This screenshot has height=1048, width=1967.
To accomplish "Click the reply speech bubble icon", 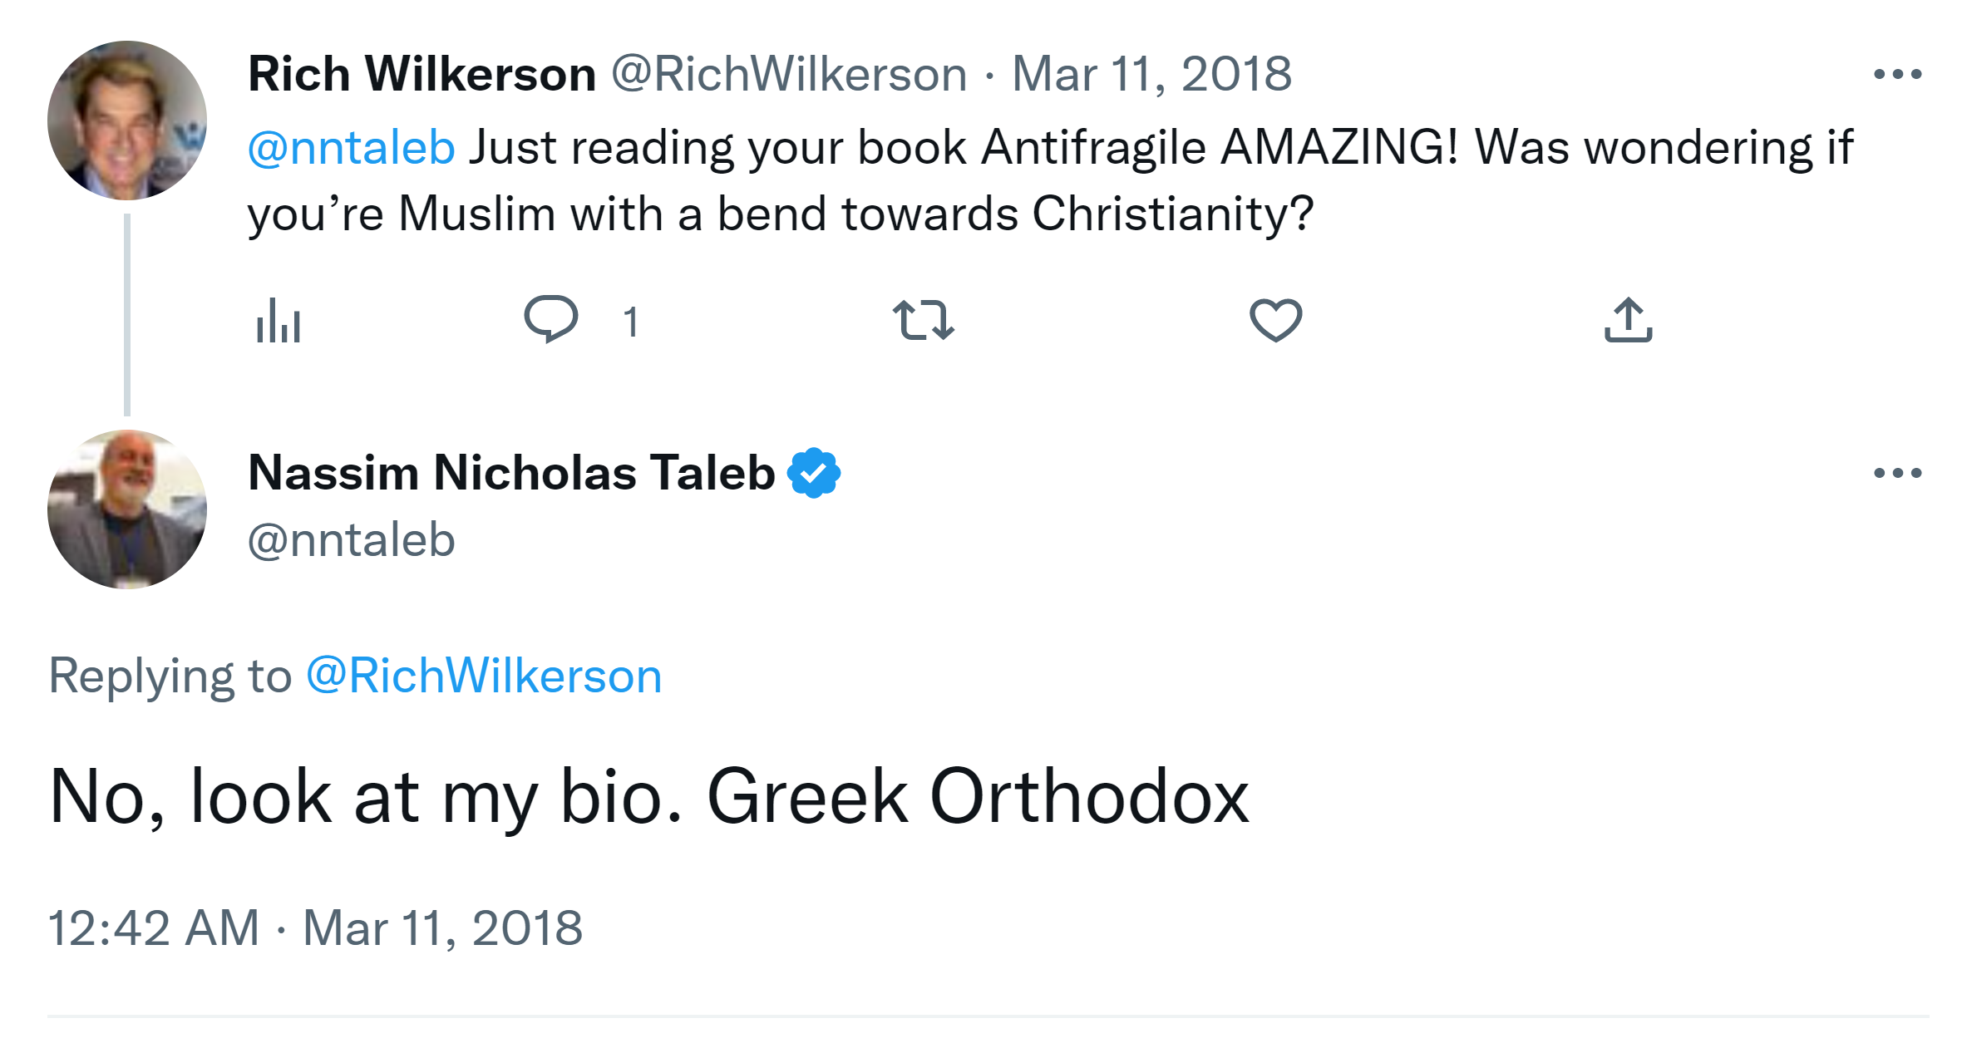I will (x=550, y=319).
